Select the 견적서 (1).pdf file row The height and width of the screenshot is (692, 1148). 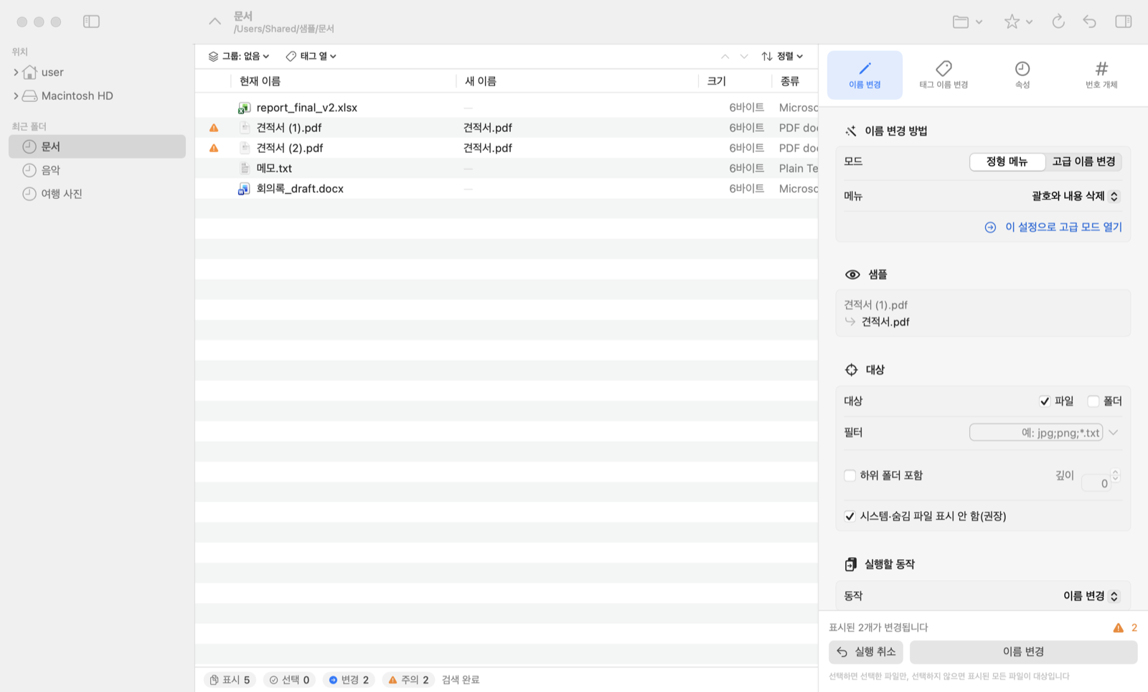coord(507,128)
